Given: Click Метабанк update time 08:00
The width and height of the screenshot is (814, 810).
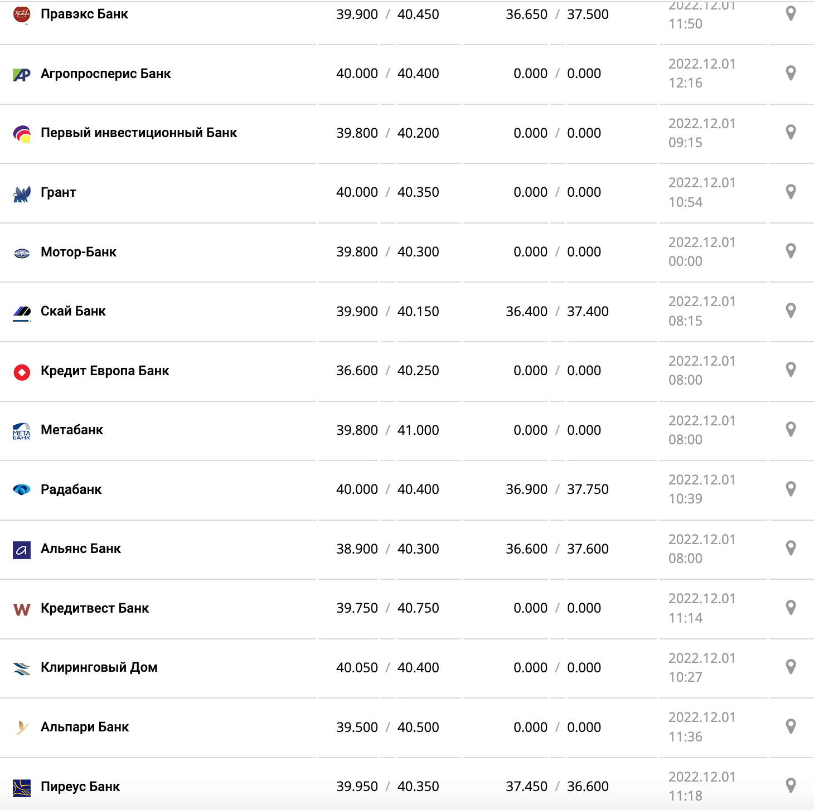Looking at the screenshot, I should point(685,440).
